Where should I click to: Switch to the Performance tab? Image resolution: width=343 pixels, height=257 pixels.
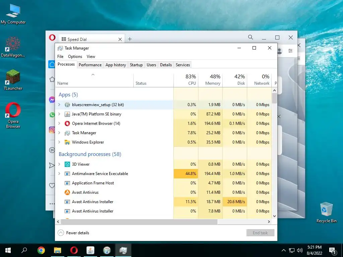tap(90, 65)
